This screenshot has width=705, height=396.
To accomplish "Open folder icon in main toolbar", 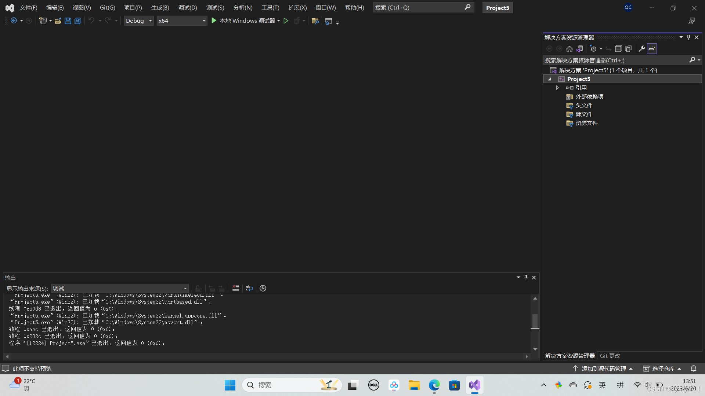I will (58, 21).
